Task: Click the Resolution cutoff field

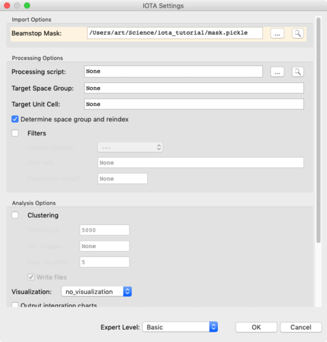Action: (x=123, y=179)
